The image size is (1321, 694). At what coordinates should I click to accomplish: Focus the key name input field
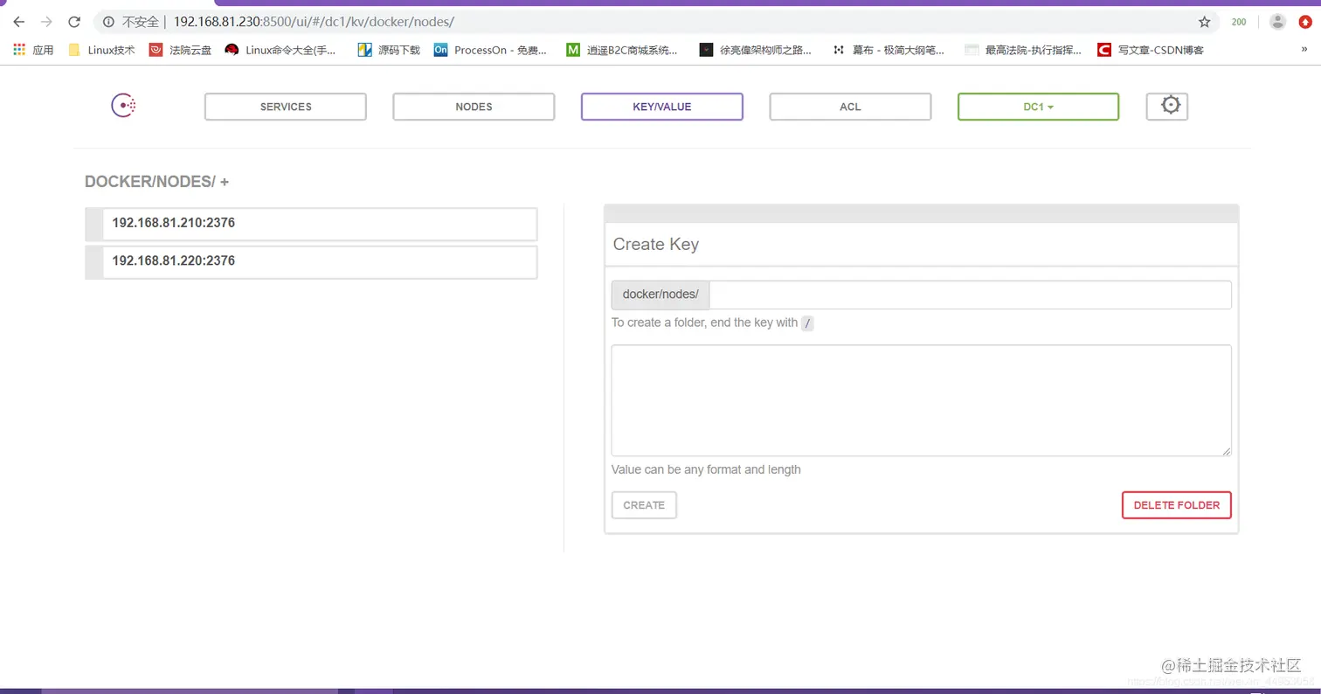(971, 295)
